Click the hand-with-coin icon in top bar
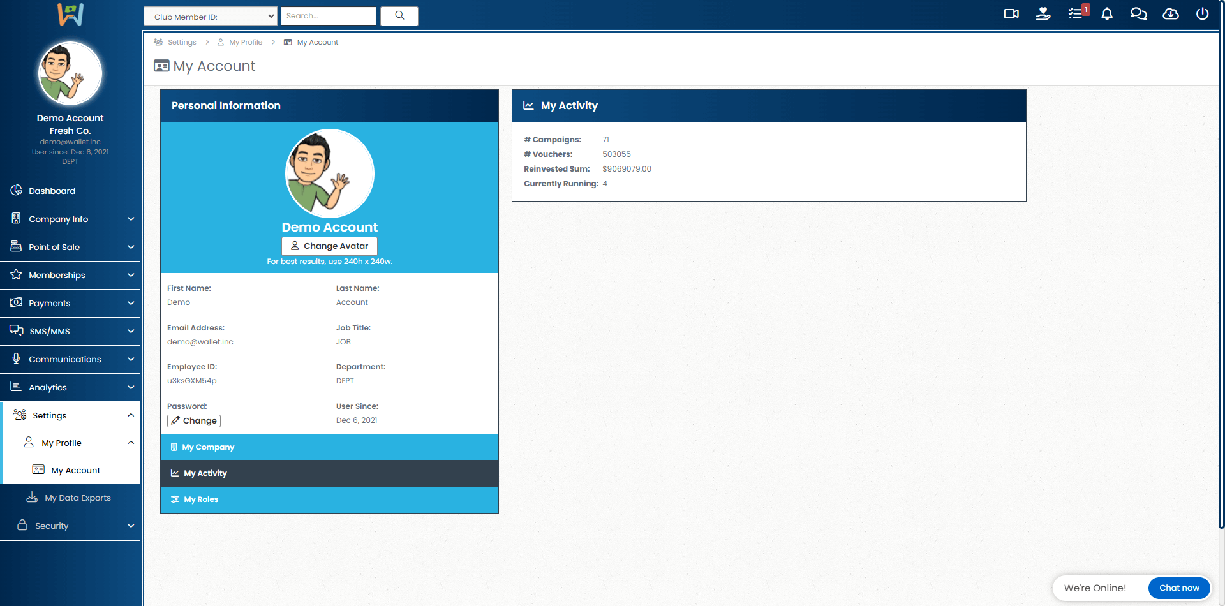 1043,14
